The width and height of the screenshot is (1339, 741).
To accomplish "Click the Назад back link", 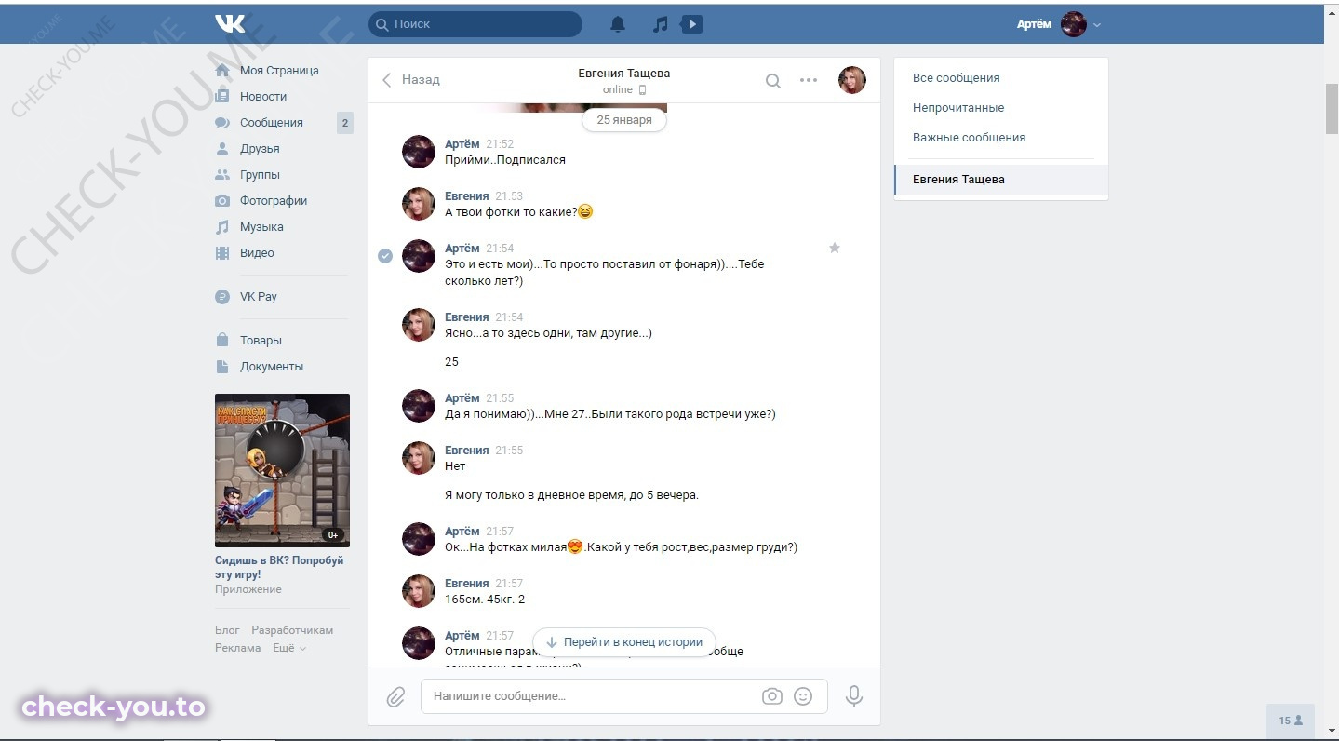I will click(421, 80).
